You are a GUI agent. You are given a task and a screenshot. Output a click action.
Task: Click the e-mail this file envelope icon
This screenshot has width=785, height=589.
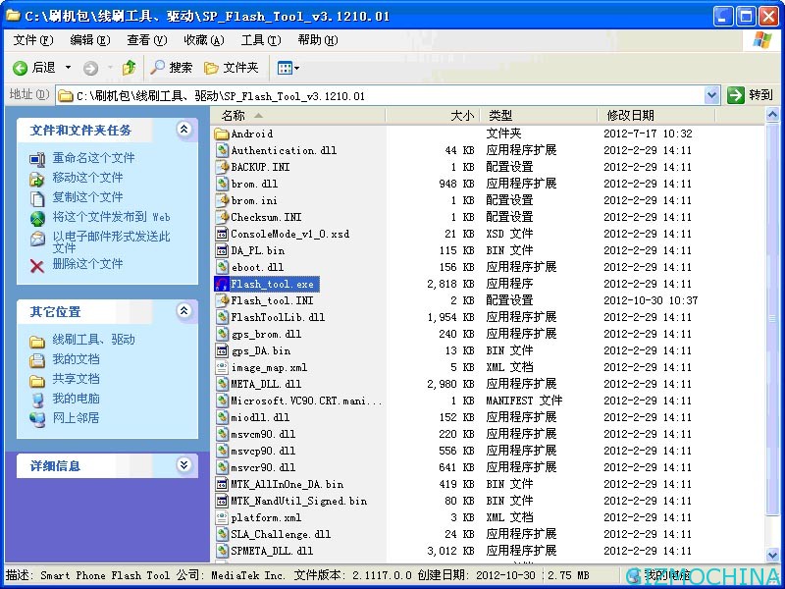(37, 239)
